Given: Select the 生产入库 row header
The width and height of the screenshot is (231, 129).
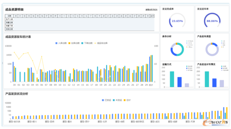Looking at the screenshot, I should 9,19.
